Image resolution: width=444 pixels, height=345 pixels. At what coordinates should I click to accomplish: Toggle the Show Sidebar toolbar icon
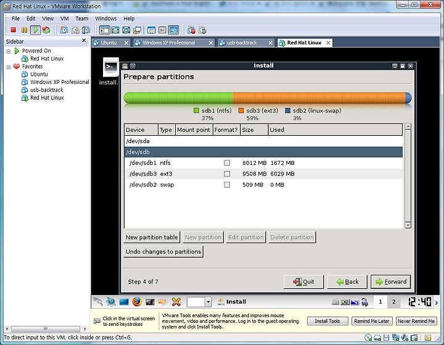pyautogui.click(x=104, y=30)
